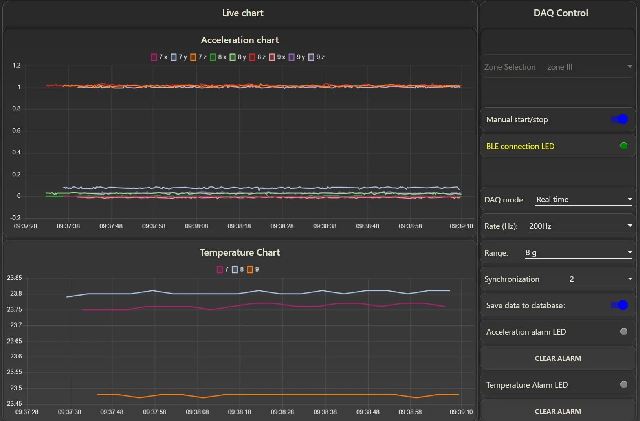Click the Acceleration alarm LED label
640x421 pixels.
pos(526,332)
